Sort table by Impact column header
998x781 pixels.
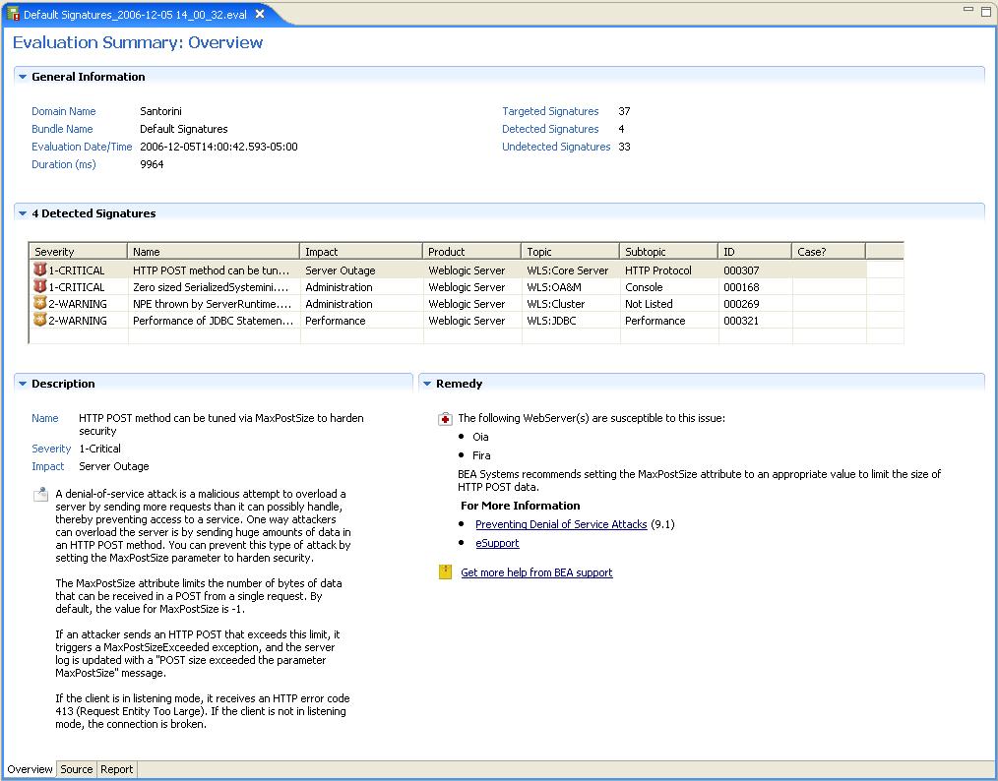[361, 252]
